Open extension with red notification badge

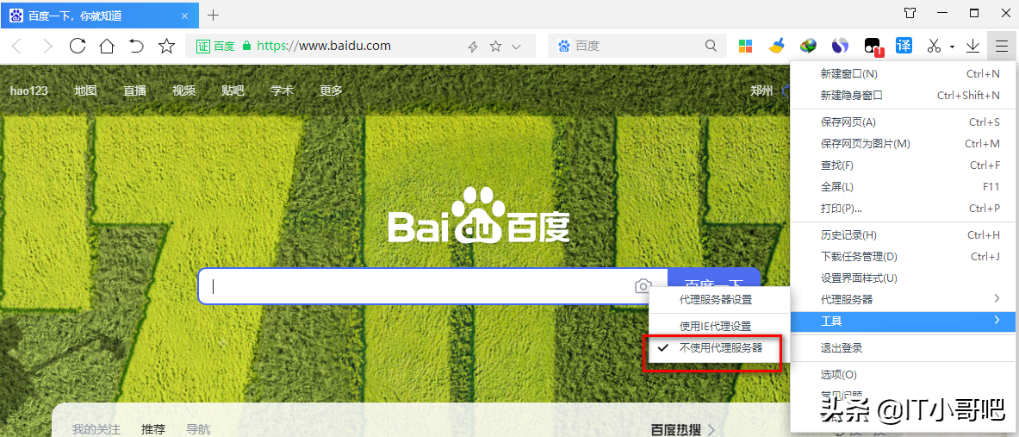click(872, 47)
